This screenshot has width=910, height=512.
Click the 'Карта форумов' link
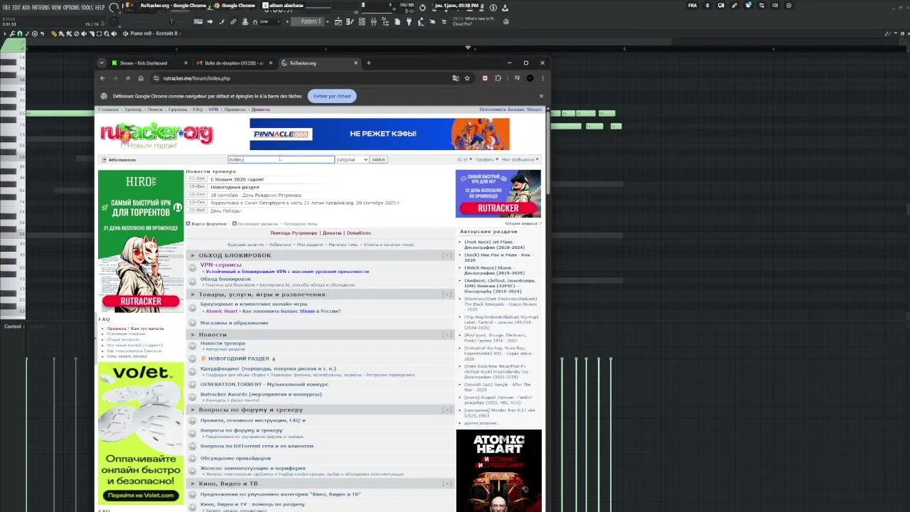tap(208, 224)
